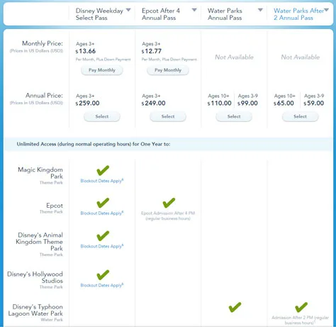Click Select under the $65.00 annual price
This screenshot has height=327, width=336.
pos(300,116)
